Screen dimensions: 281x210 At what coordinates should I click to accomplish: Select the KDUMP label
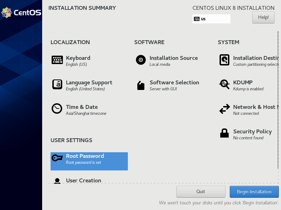(243, 83)
